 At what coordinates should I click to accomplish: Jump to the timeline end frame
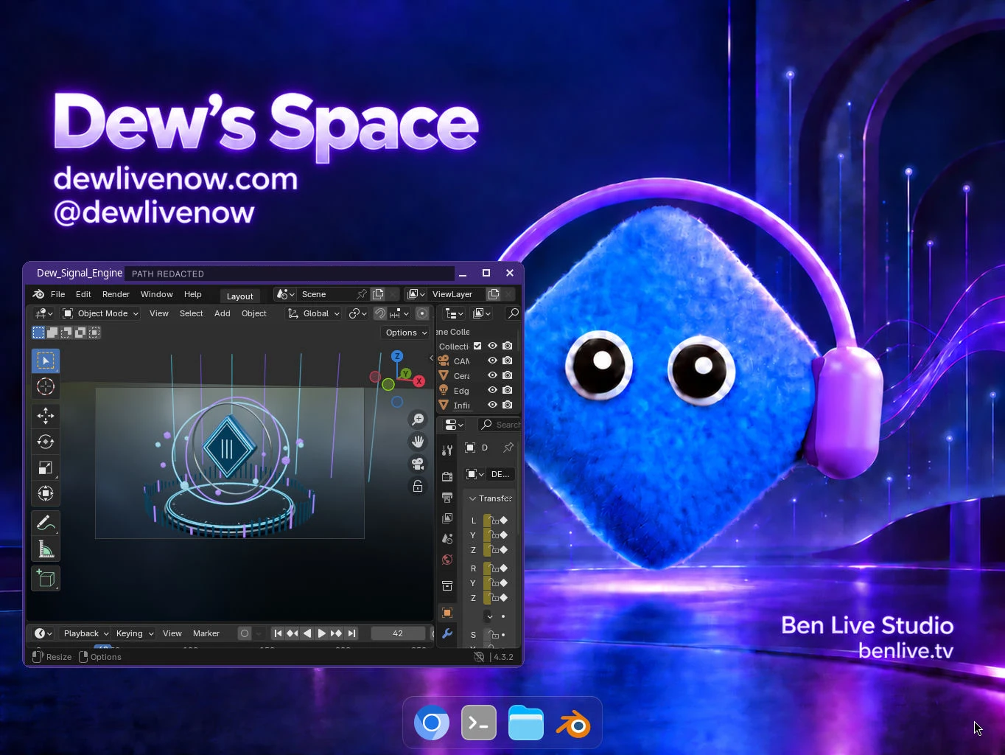pos(351,633)
